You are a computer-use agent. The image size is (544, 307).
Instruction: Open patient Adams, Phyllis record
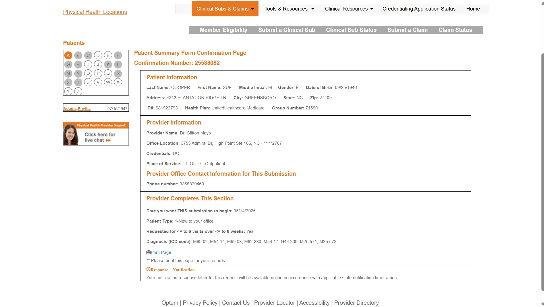pos(77,109)
